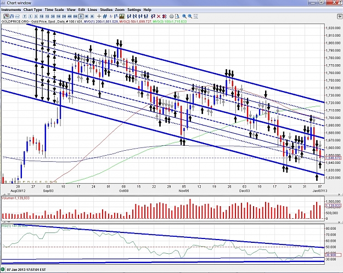The width and height of the screenshot is (343, 273).
Task: Select the candlestick chart type icon
Action: click(x=6, y=16)
